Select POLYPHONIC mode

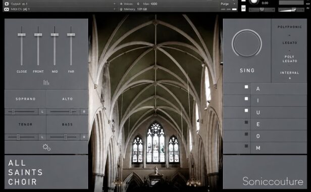290,27
